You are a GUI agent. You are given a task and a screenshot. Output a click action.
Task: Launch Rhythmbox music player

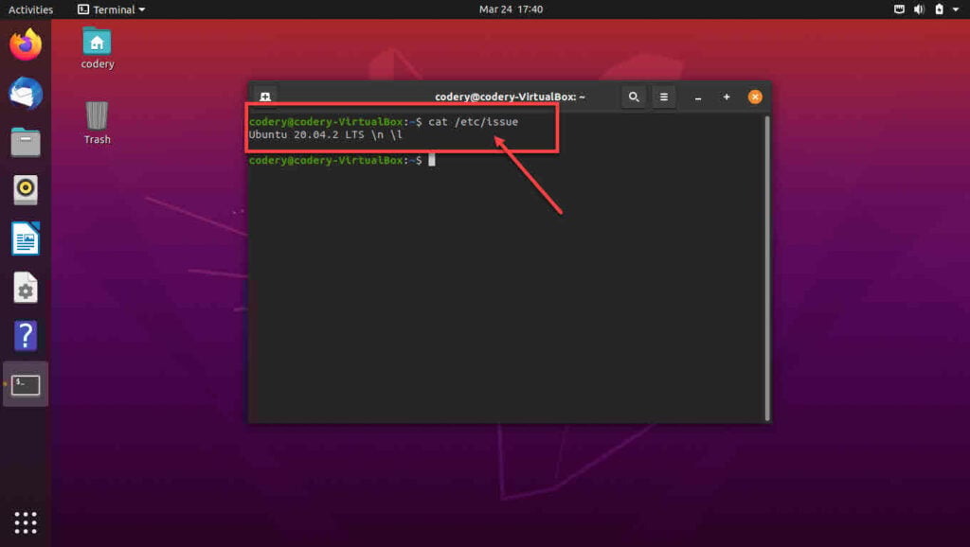tap(26, 190)
